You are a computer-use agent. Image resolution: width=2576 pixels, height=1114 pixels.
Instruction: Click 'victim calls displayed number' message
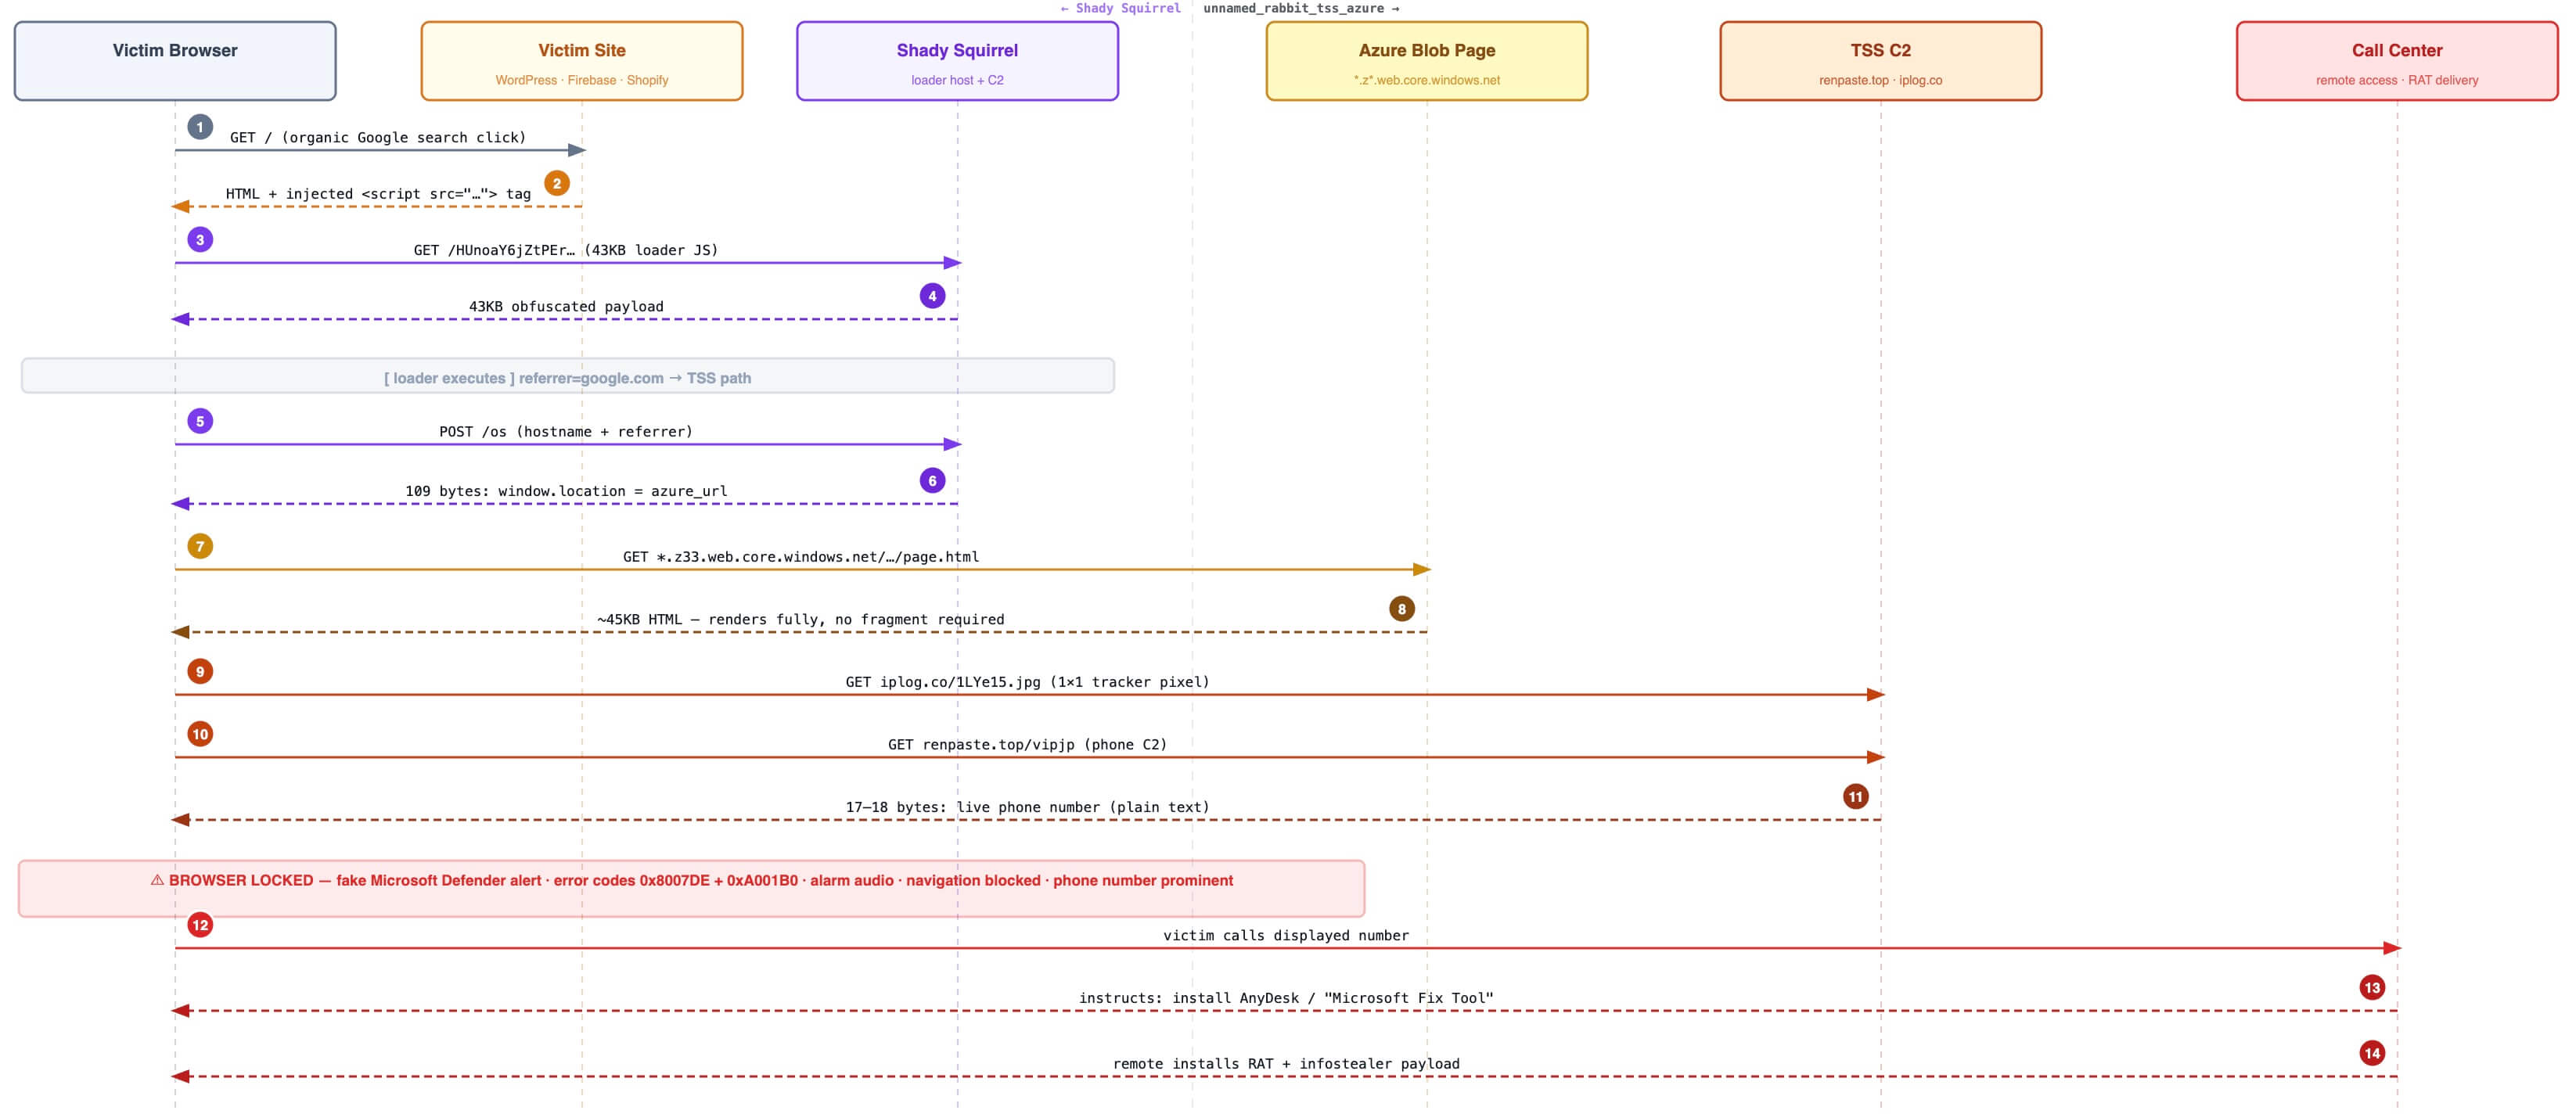[1286, 936]
